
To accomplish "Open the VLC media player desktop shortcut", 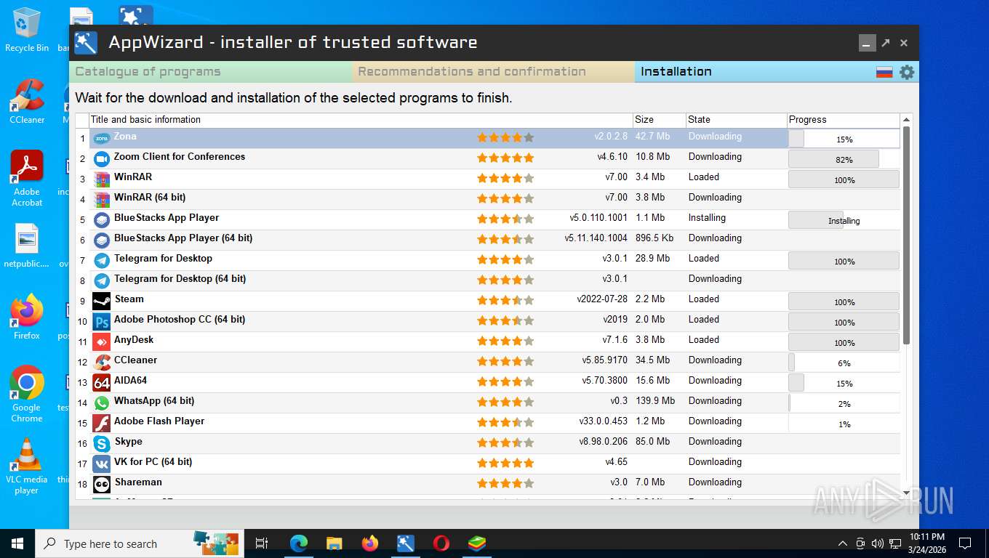I will point(27,466).
